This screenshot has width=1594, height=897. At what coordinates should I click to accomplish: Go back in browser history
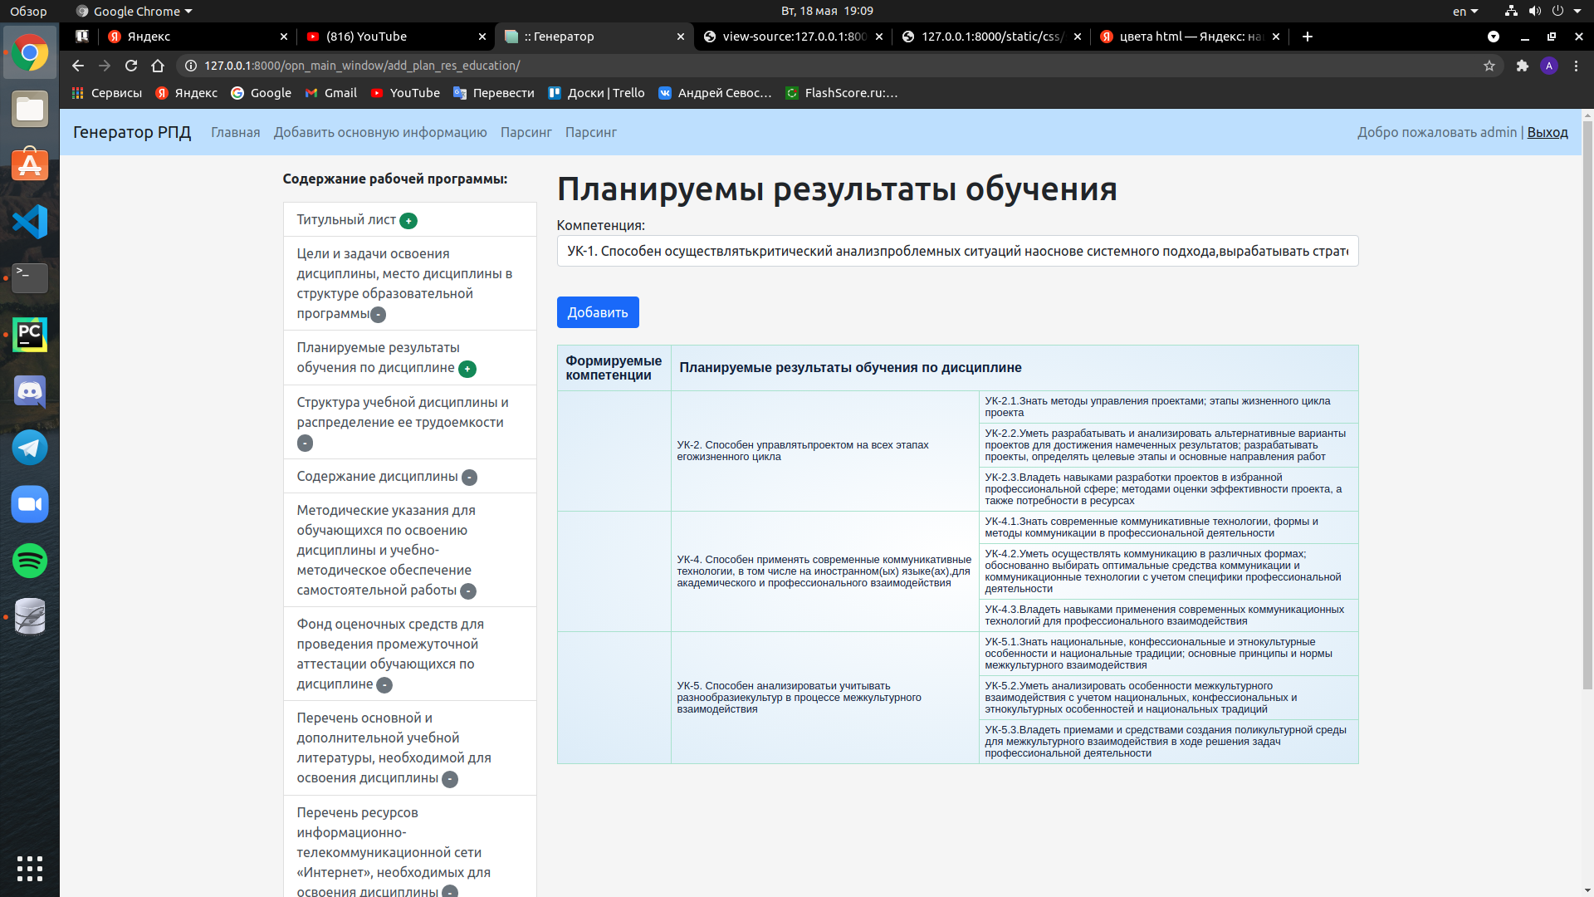(x=78, y=66)
